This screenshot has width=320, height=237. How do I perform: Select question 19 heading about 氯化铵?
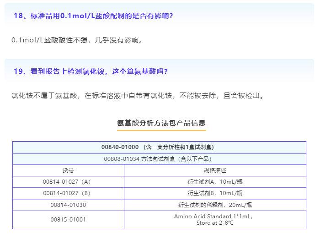pos(91,72)
